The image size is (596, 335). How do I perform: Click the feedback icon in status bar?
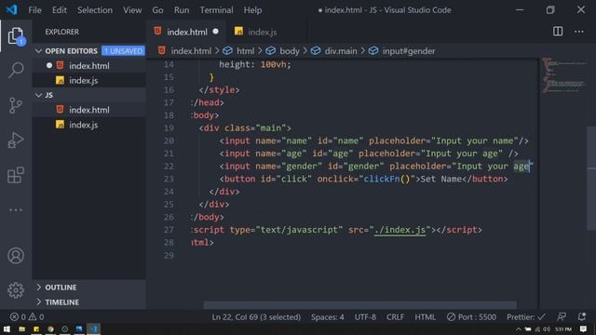click(x=562, y=316)
